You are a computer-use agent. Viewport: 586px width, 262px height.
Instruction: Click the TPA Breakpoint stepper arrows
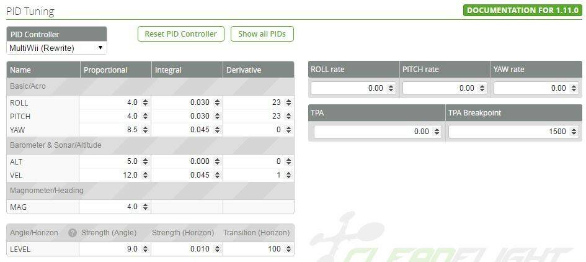point(574,132)
